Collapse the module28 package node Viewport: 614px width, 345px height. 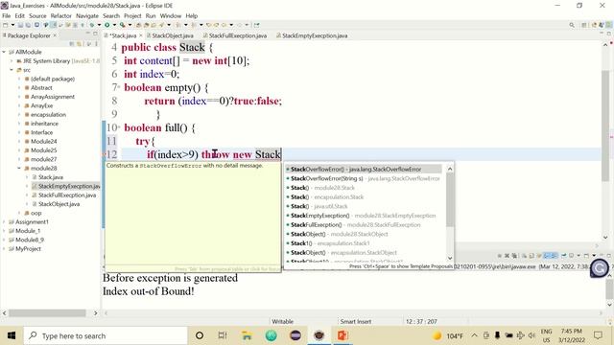coord(19,169)
